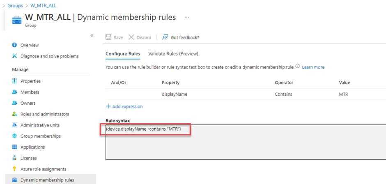Click the Save button label
This screenshot has height=184, width=386.
118,37
